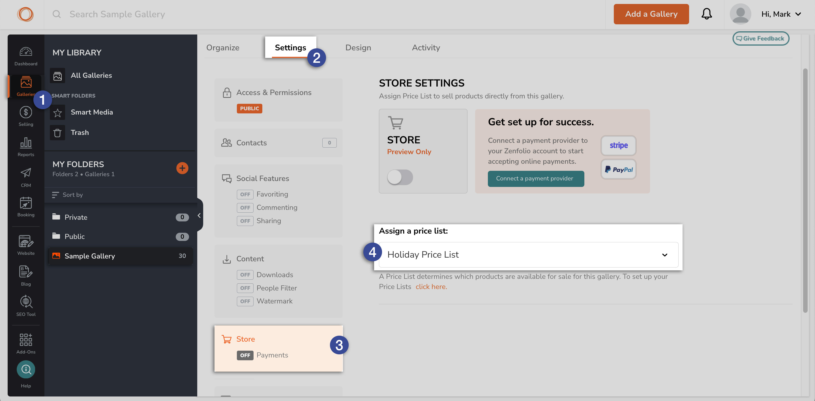This screenshot has height=401, width=815.
Task: Click the Give Feedback button
Action: click(x=761, y=38)
